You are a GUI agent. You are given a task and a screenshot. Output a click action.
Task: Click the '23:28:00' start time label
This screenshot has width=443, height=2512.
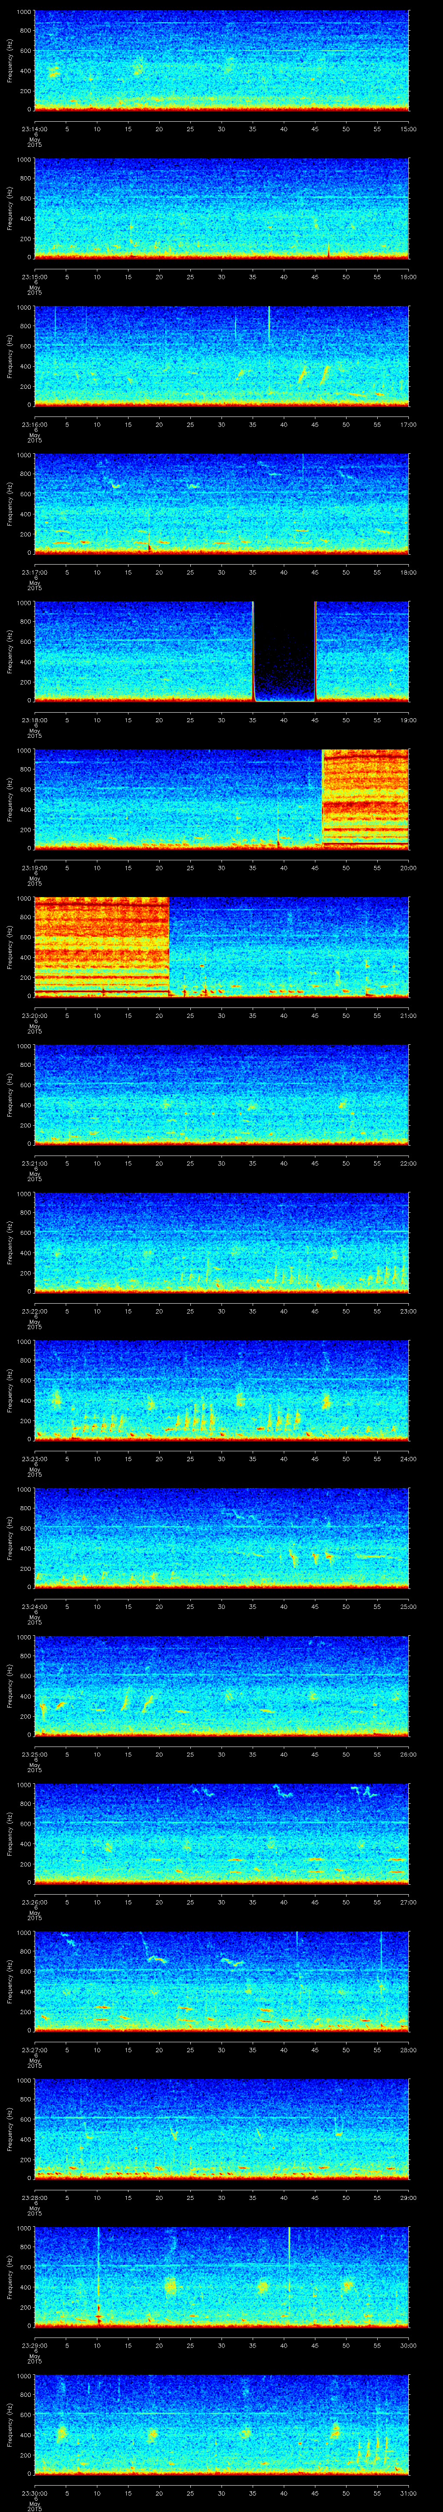pos(34,2197)
